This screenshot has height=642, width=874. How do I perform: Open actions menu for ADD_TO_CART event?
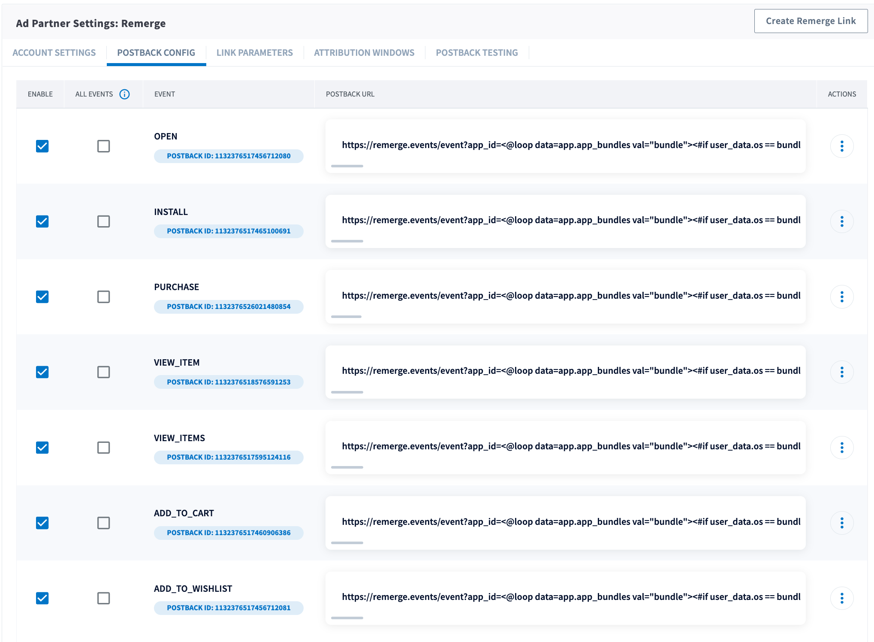click(841, 523)
